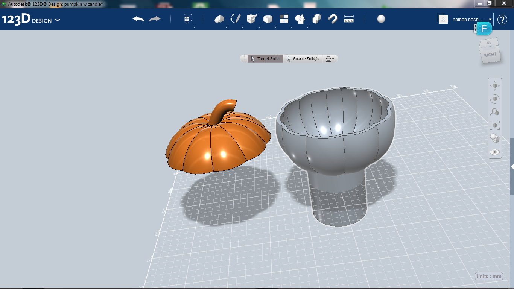Viewport: 514px width, 289px height.
Task: Select the Sketch tool
Action: pyautogui.click(x=236, y=19)
